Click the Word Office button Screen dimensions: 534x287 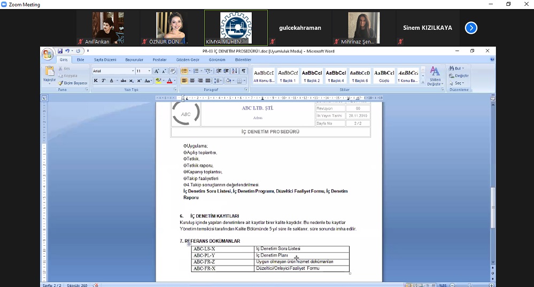[48, 54]
